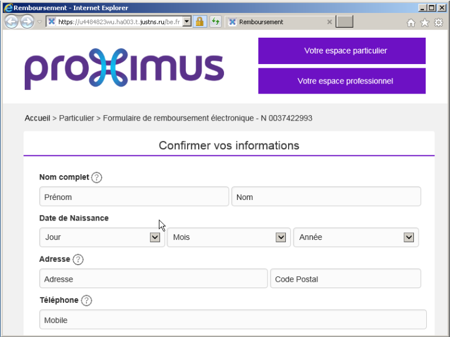Click the help icon next to Adresse

tap(78, 259)
